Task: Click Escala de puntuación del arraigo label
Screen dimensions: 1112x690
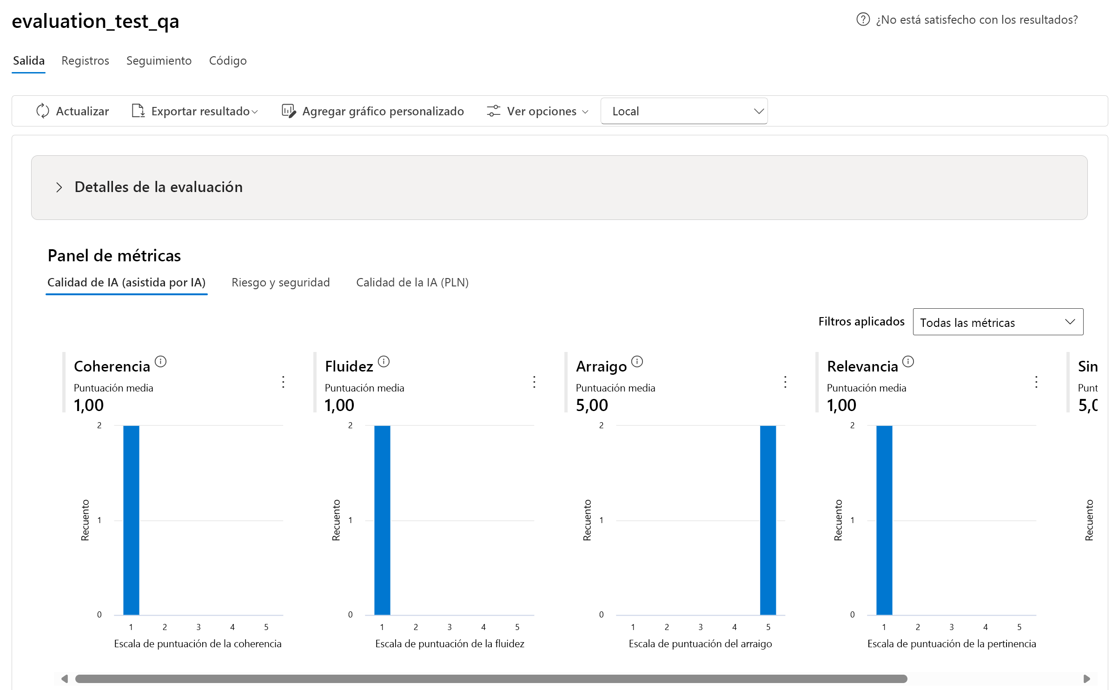Action: pos(700,644)
